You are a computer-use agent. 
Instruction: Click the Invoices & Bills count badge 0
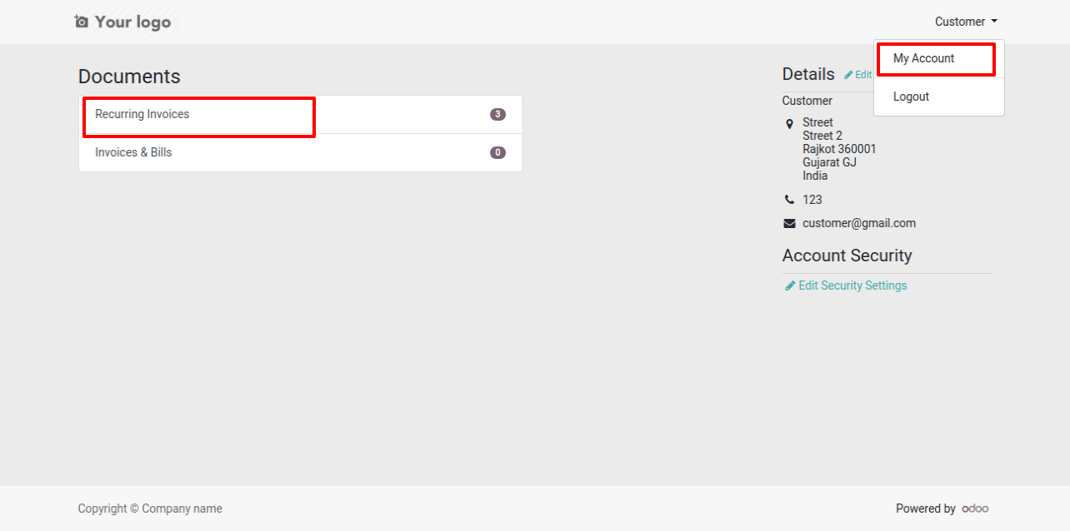pos(497,153)
